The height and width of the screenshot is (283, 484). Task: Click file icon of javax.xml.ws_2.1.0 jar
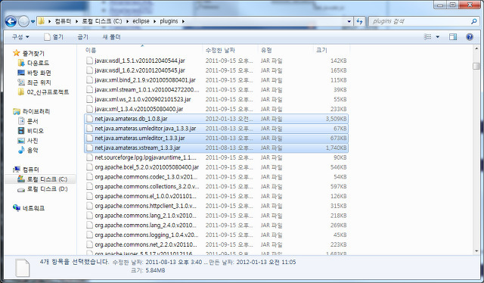[x=89, y=99]
